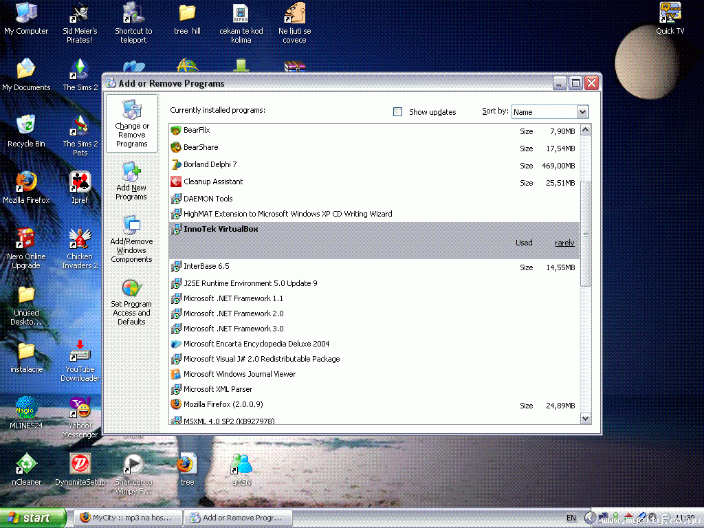Click the Cleanup Assistant list icon
The height and width of the screenshot is (528, 704).
pyautogui.click(x=175, y=181)
